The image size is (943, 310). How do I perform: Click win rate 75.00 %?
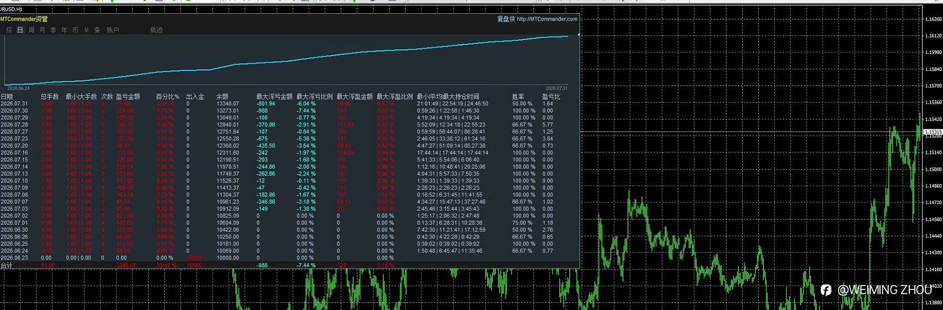(522, 223)
